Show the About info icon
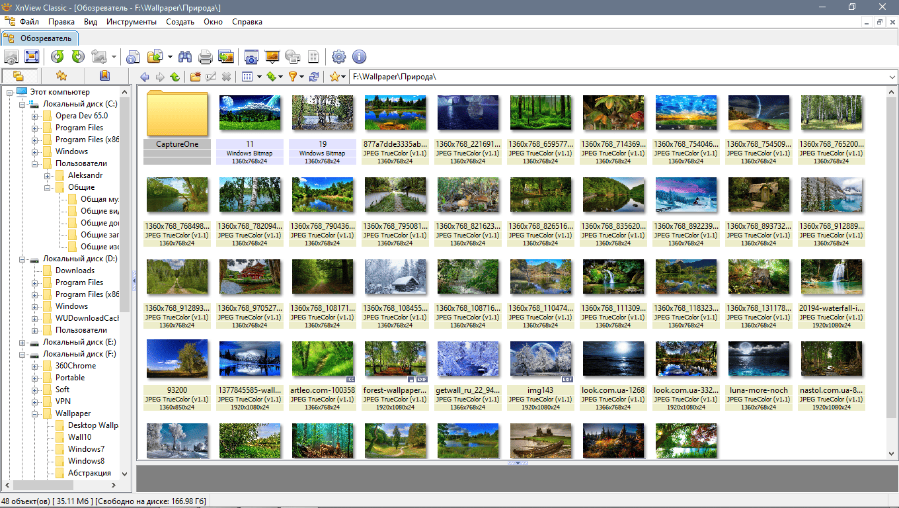The width and height of the screenshot is (899, 508). [359, 57]
